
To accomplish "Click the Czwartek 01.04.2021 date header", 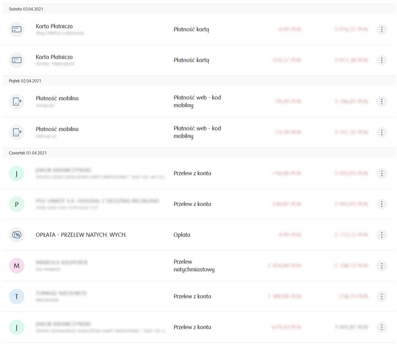I will [28, 153].
